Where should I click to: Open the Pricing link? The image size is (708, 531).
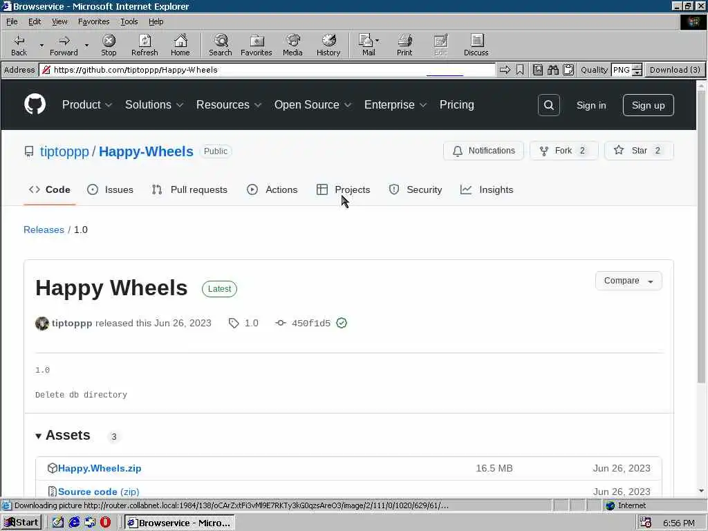point(456,105)
